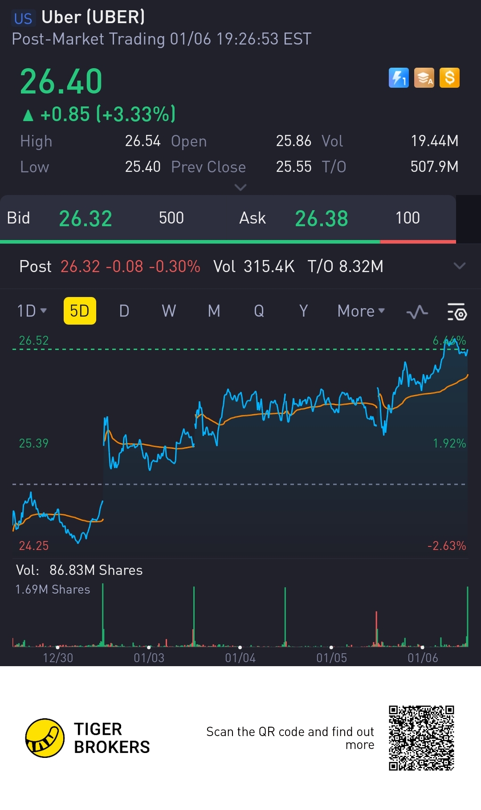The image size is (481, 810).
Task: Tap the QR code image
Action: pos(421,738)
